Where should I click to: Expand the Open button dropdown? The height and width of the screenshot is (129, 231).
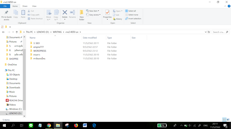[122, 11]
